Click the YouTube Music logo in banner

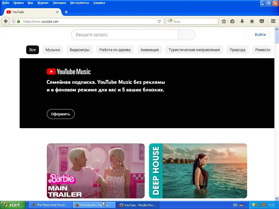click(x=69, y=72)
